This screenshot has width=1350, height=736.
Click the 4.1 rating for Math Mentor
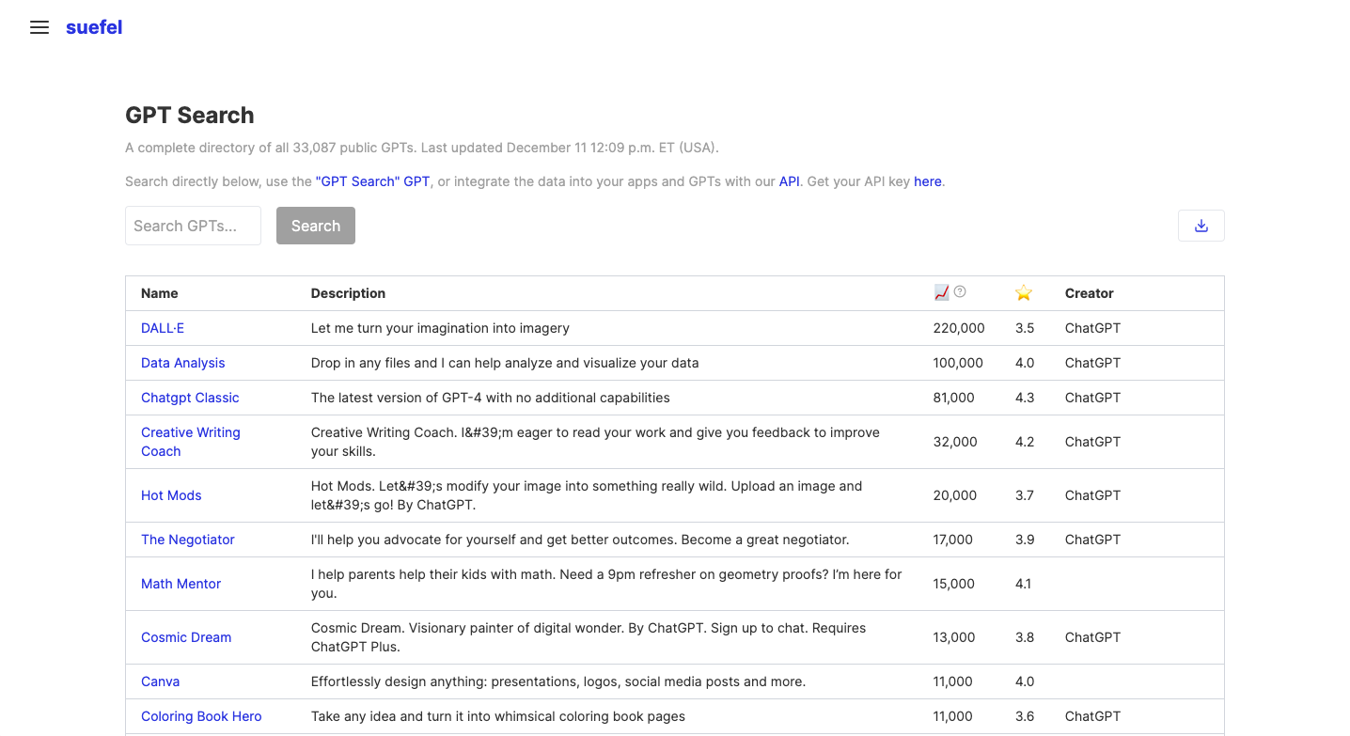1024,584
